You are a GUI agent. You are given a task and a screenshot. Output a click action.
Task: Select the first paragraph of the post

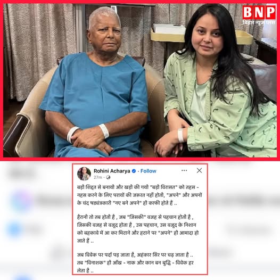click(139, 195)
